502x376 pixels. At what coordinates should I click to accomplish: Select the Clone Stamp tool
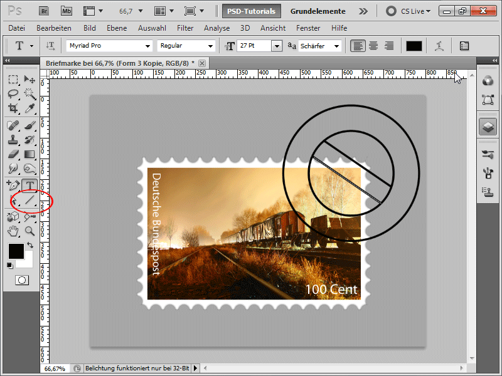point(13,140)
